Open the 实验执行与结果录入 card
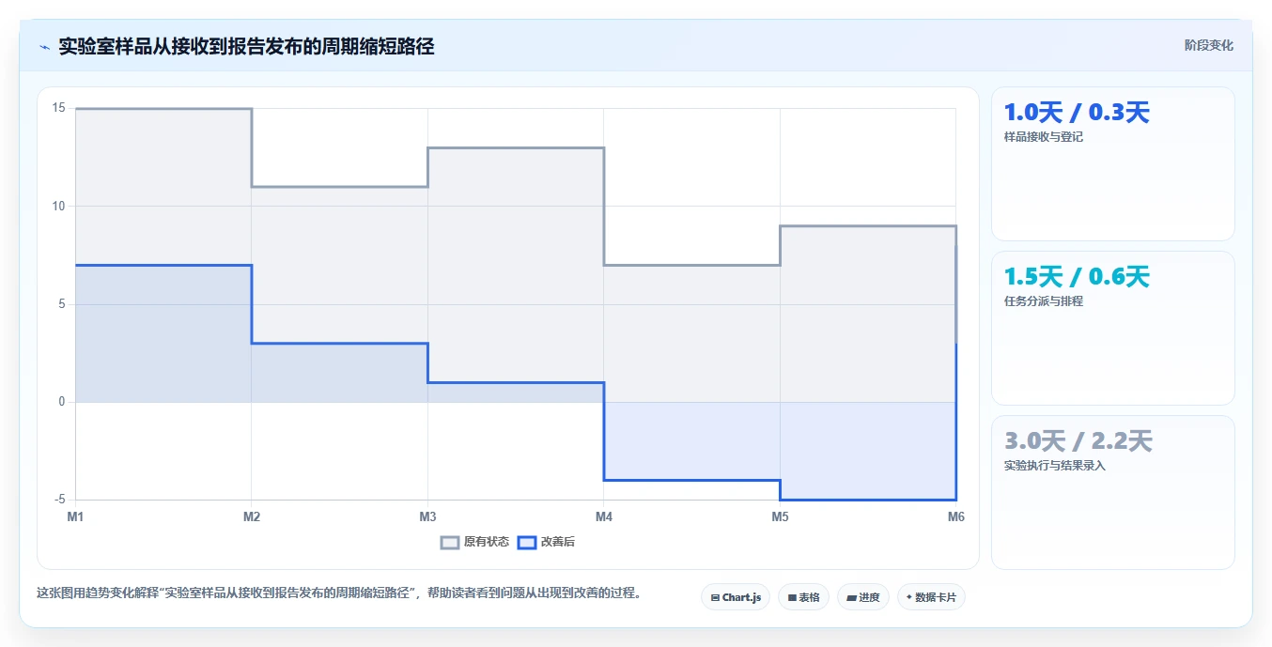Viewport: 1272px width, 647px height. 1113,492
